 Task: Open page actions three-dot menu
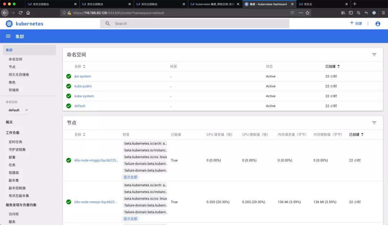(300, 13)
